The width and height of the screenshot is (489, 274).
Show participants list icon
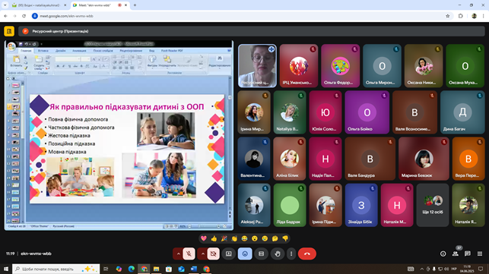[x=456, y=254]
